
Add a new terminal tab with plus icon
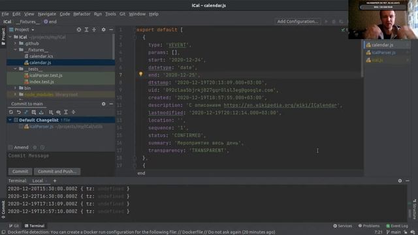pos(55,181)
